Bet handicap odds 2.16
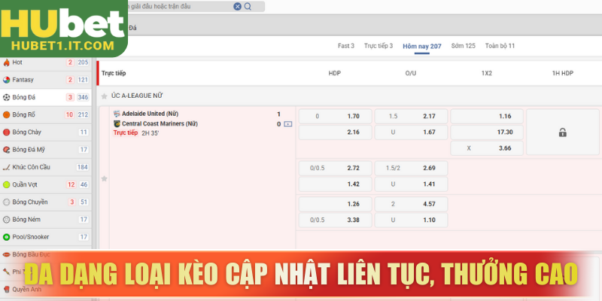Image resolution: width=602 pixels, height=301 pixels. point(335,132)
